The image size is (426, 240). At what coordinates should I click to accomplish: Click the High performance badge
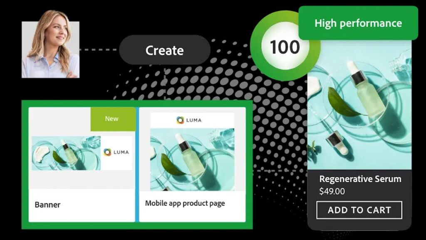(x=358, y=23)
